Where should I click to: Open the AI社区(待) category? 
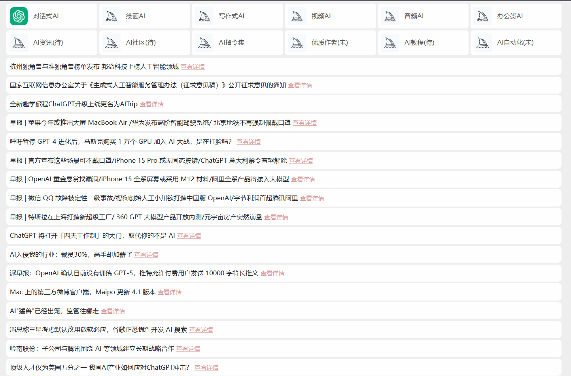[x=141, y=43]
